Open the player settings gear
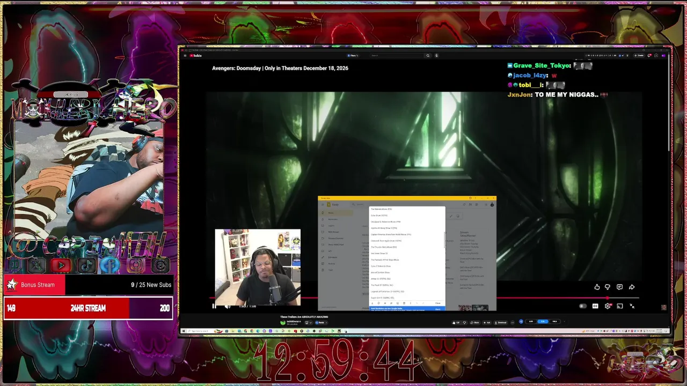 608,306
